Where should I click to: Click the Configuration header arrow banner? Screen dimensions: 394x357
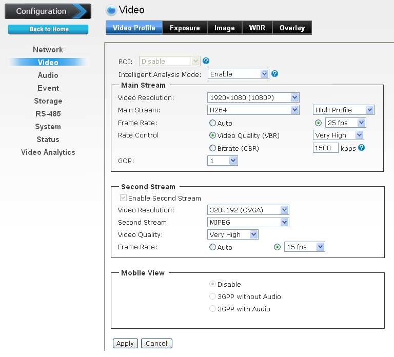tap(48, 11)
